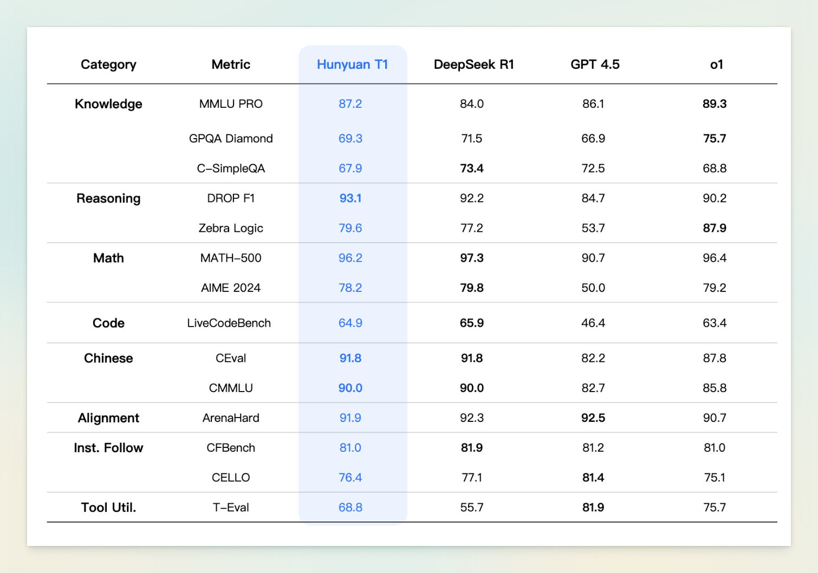Click the ArenaHard metric name
818x573 pixels.
(x=231, y=418)
